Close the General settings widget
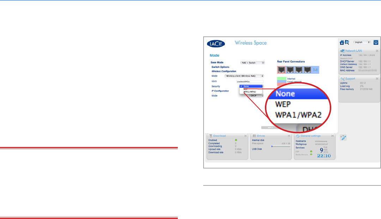Image resolution: width=381 pixels, height=219 pixels. [332, 136]
